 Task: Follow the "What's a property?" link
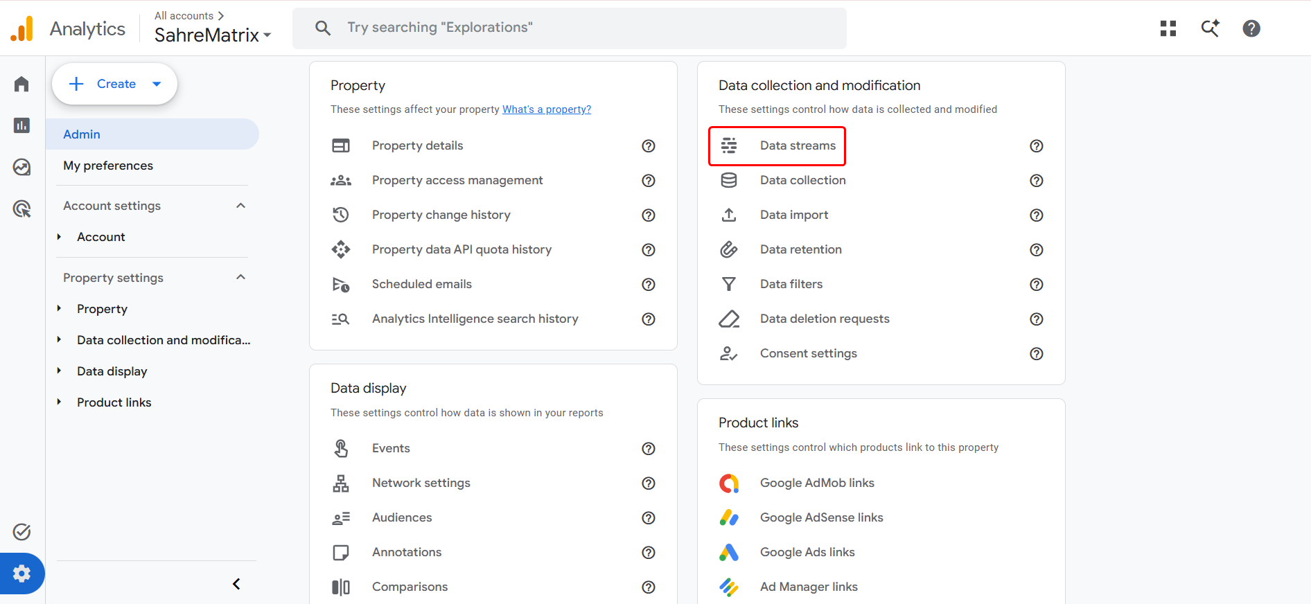pyautogui.click(x=547, y=109)
